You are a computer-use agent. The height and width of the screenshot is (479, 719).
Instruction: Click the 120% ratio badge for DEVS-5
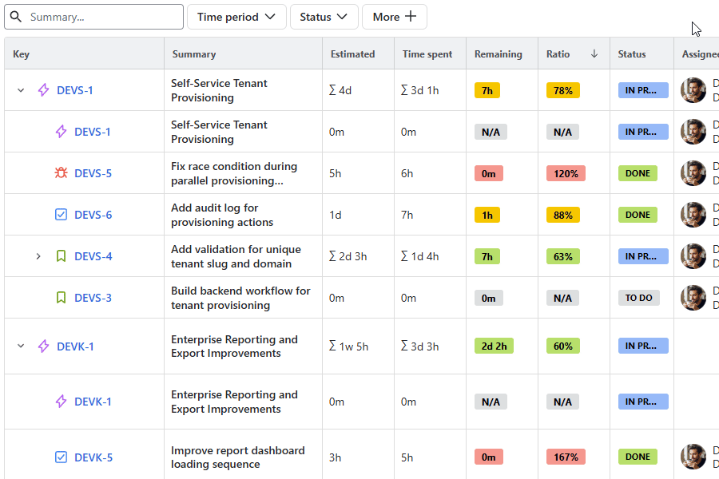click(x=566, y=173)
